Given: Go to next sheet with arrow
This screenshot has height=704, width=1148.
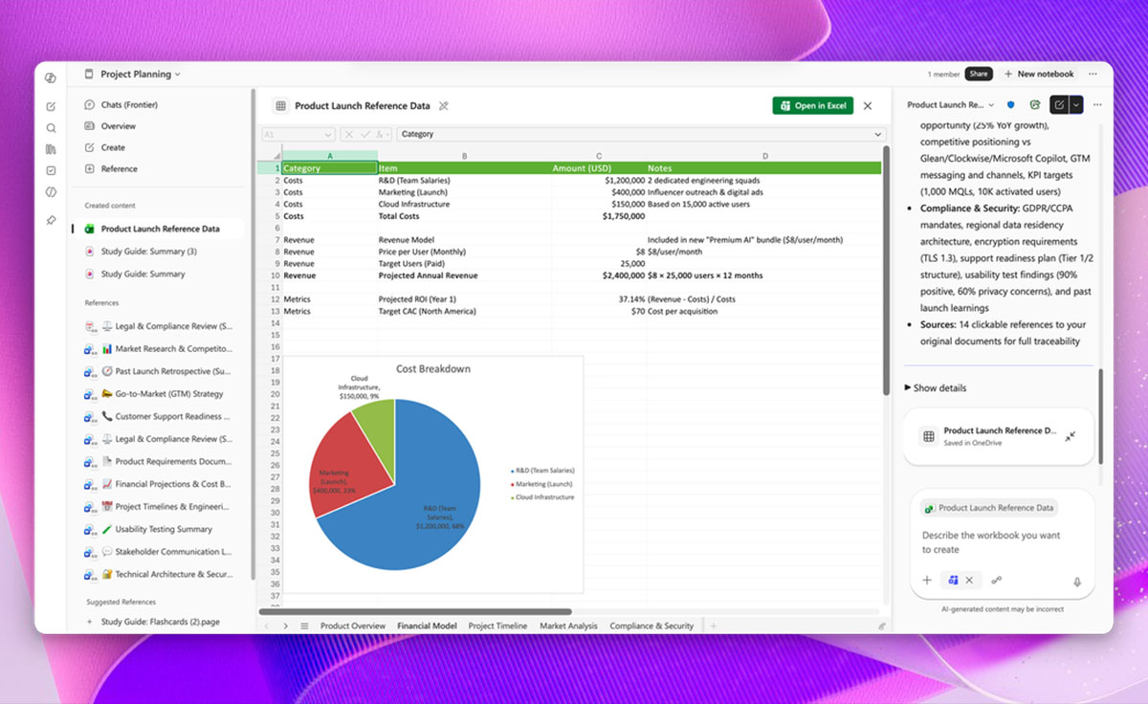Looking at the screenshot, I should point(285,626).
